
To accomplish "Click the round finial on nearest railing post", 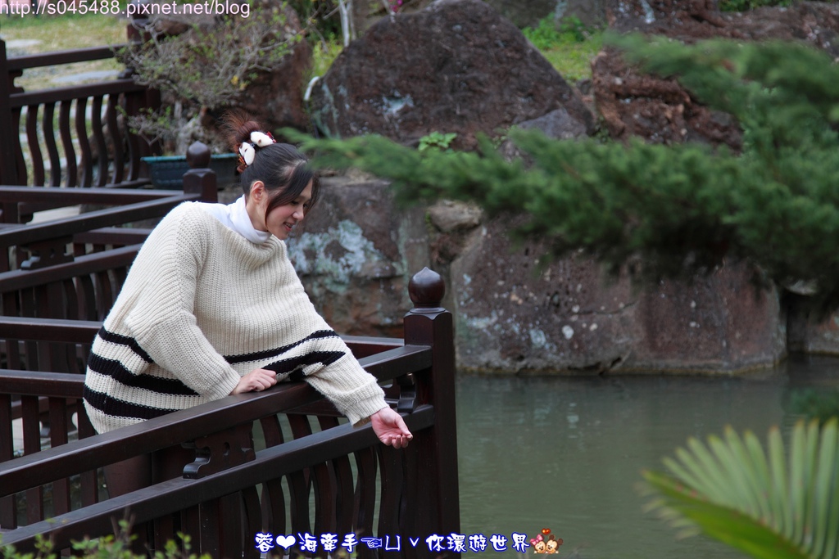I will click(x=427, y=287).
